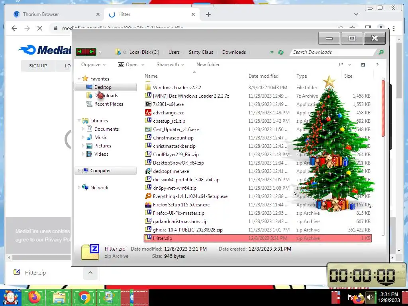Toggle the preview pane icon
The height and width of the screenshot is (306, 408).
click(363, 65)
